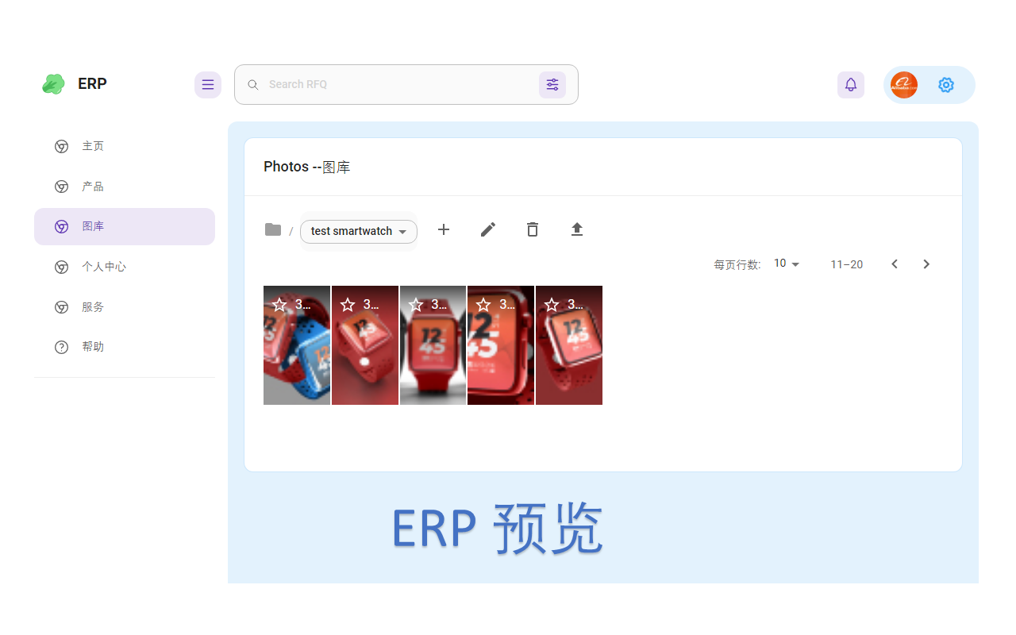Click the delete trash icon
This screenshot has width=1016, height=635.
point(532,229)
